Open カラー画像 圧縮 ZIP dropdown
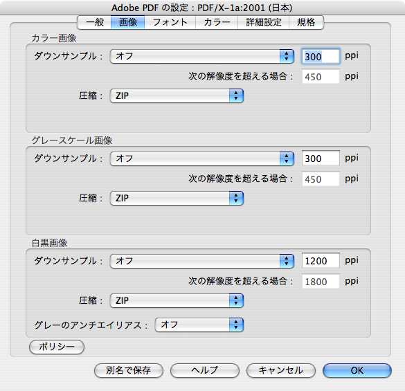Image resolution: width=405 pixels, height=391 pixels. pos(177,96)
